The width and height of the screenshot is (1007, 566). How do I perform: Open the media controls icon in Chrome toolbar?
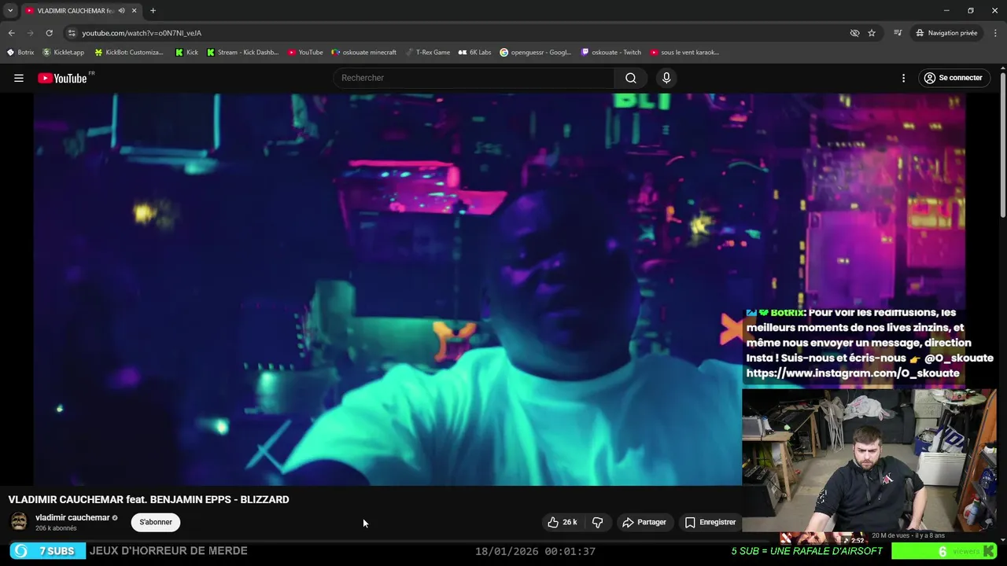[898, 33]
